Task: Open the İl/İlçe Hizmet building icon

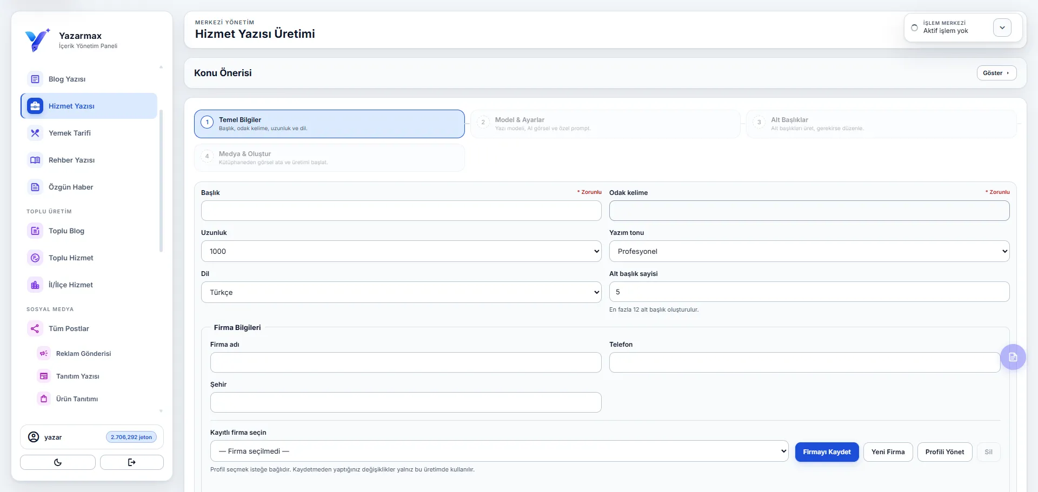Action: point(35,285)
